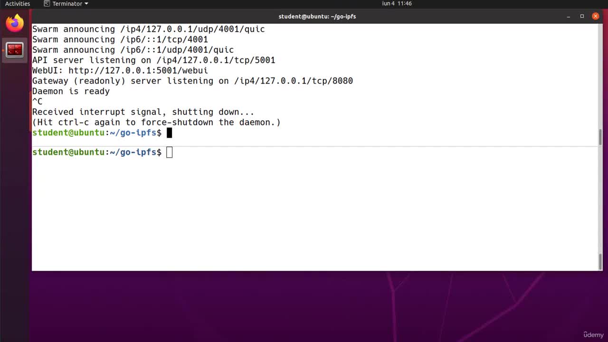Click the 'API server listening on' line
Viewport: 608px width, 342px height.
[153, 60]
